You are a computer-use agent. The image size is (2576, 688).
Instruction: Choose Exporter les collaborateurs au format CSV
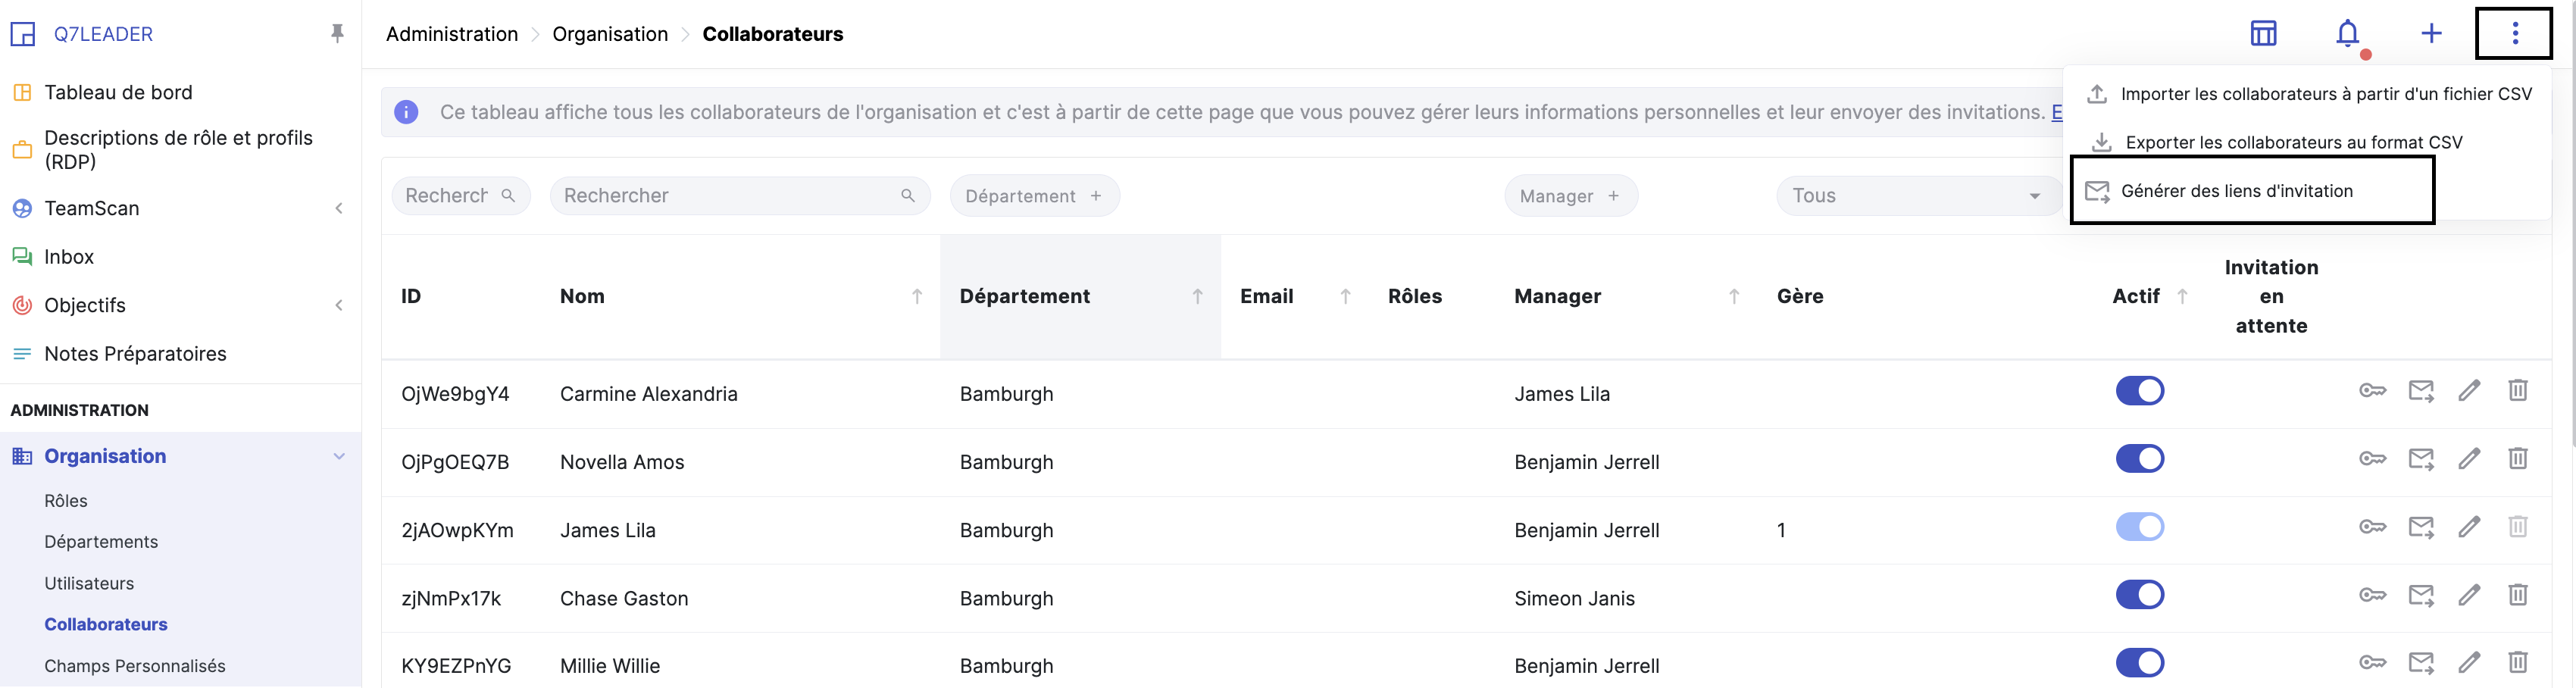tap(2293, 143)
